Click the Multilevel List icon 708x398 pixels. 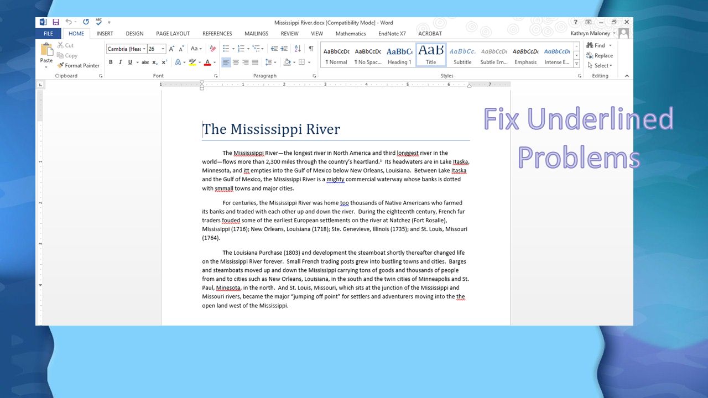point(257,49)
